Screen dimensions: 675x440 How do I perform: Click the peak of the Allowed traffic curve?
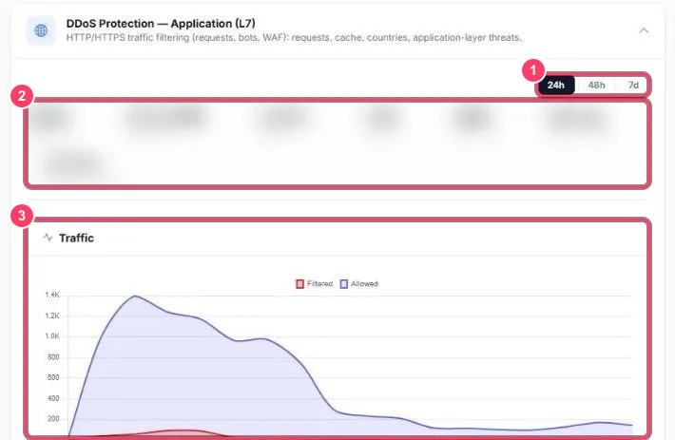(x=135, y=296)
